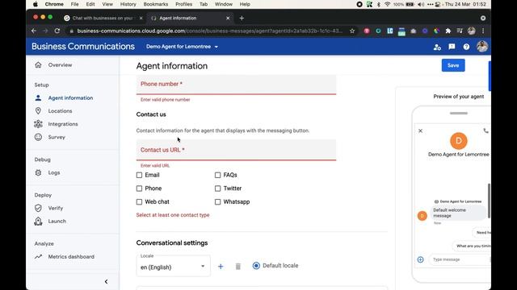This screenshot has width=517, height=290.
Task: Open the Locale en (English) dropdown
Action: tap(173, 266)
